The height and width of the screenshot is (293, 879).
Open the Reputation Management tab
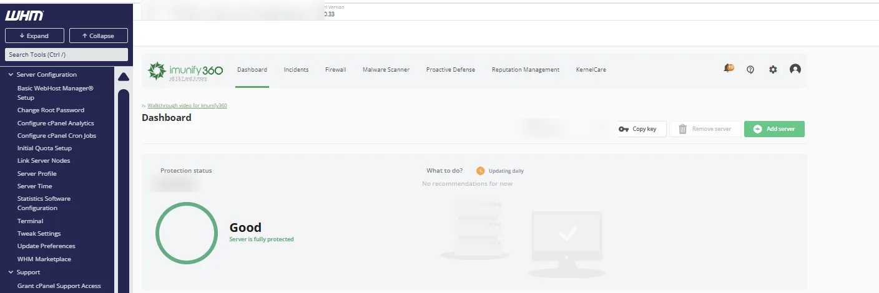[526, 70]
